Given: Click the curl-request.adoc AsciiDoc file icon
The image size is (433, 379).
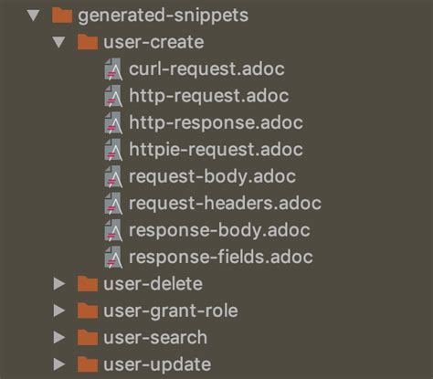Looking at the screenshot, I should [x=113, y=69].
